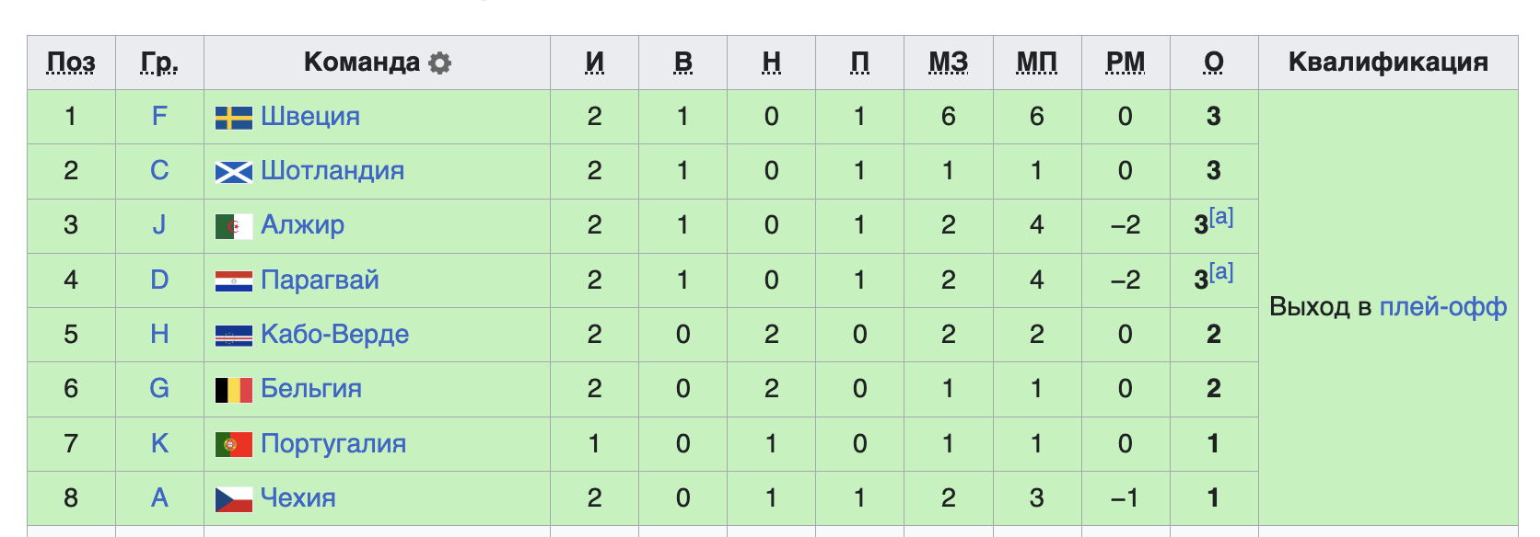1540x537 pixels.
Task: Click the Поз column header
Action: (x=71, y=63)
